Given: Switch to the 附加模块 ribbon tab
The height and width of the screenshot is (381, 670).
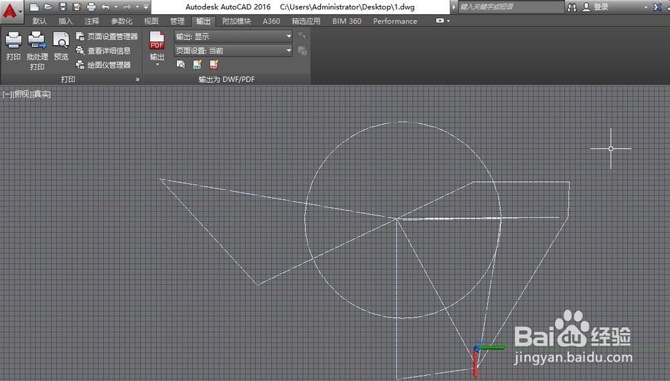Looking at the screenshot, I should coord(237,21).
